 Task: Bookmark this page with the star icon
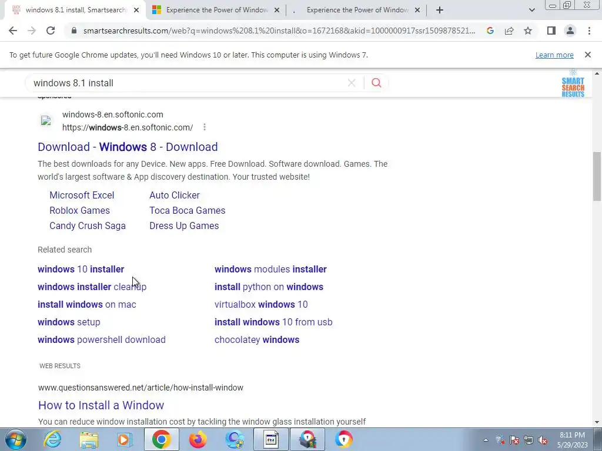click(x=528, y=31)
